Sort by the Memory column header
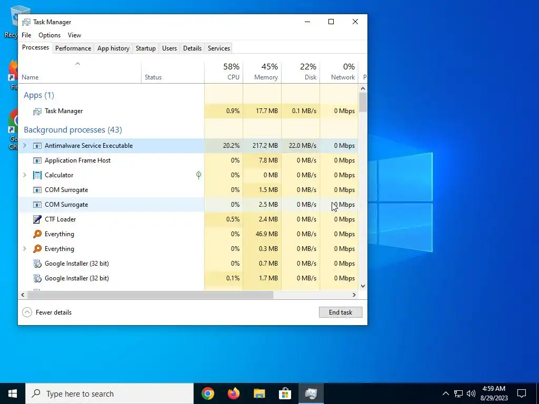 click(262, 72)
